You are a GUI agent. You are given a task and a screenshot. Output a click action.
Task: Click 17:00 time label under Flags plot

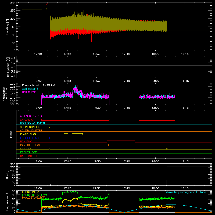(38, 162)
